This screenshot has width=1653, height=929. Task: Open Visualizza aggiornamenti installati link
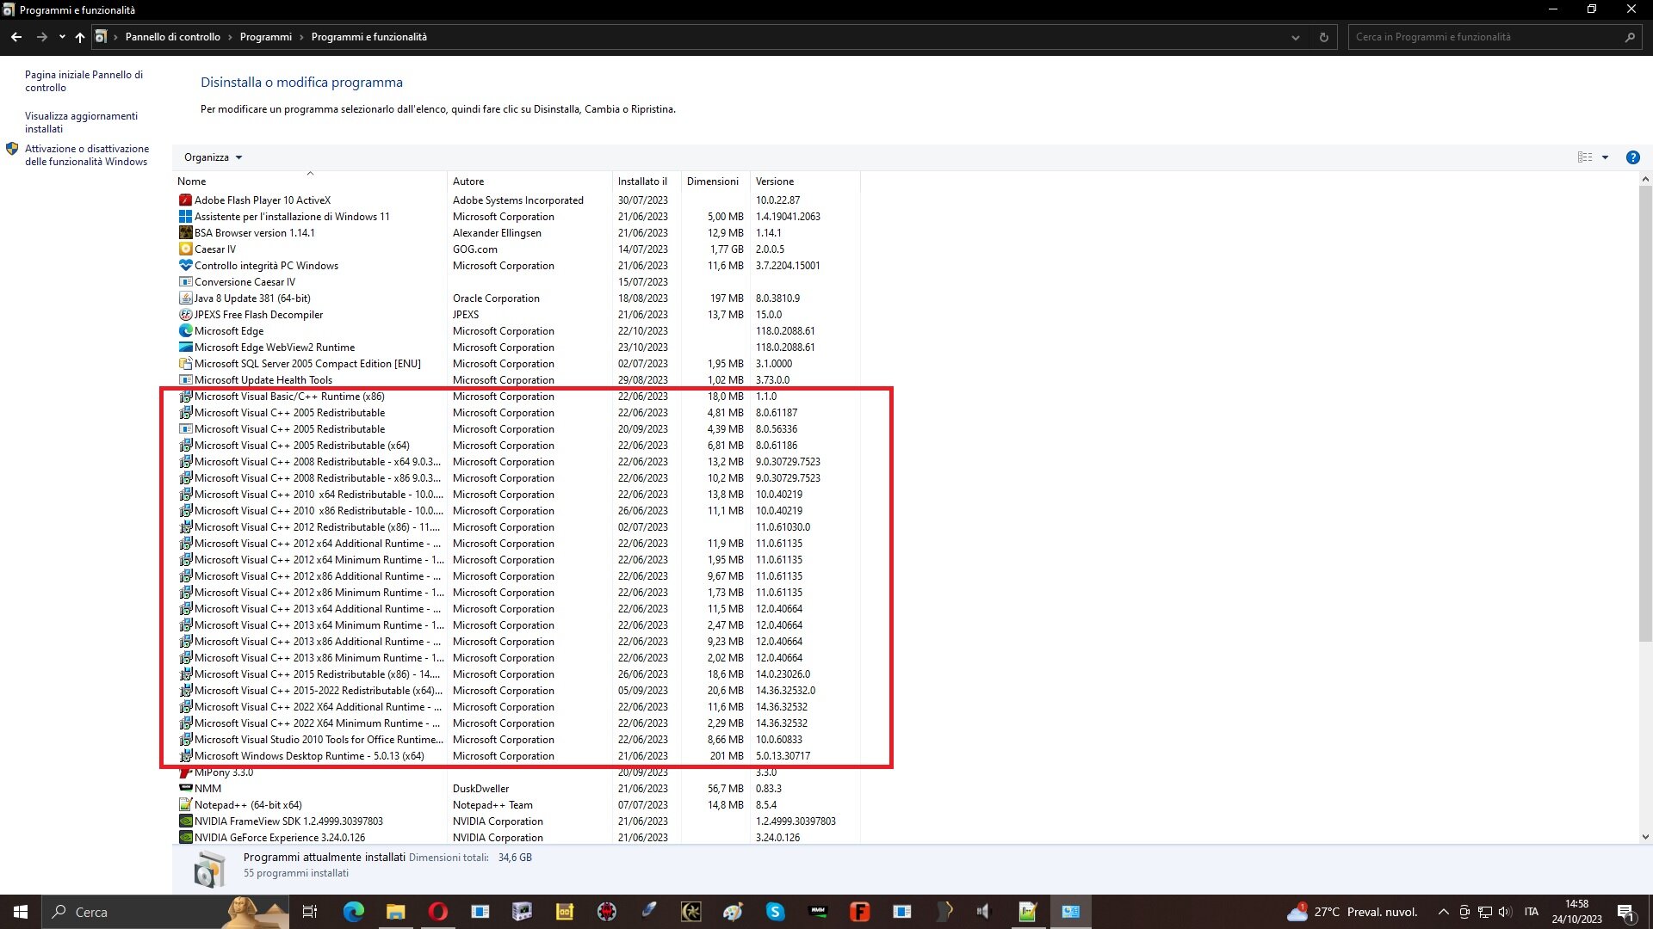click(82, 122)
